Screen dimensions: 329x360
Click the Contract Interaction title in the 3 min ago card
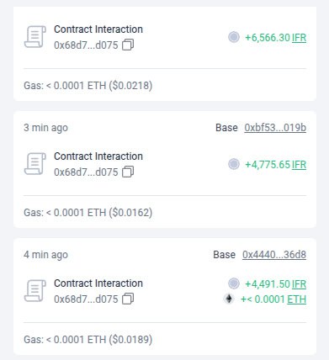click(98, 156)
